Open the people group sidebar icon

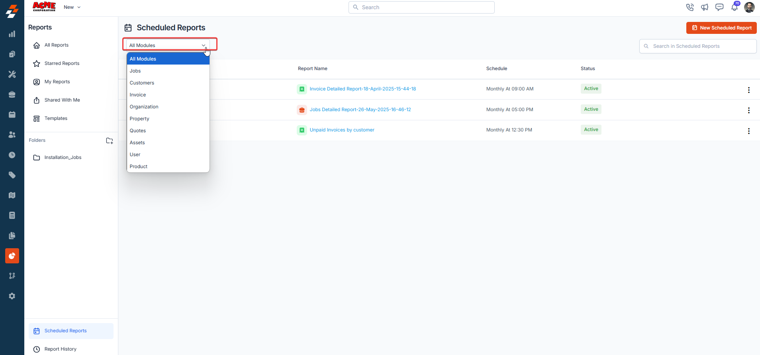(x=12, y=135)
